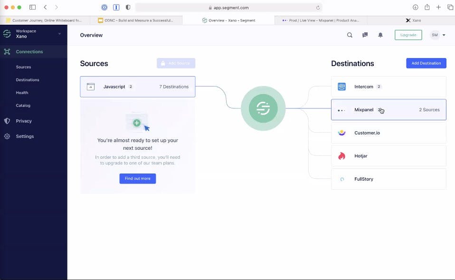This screenshot has height=280, width=455.
Task: Open the SM user avatar
Action: 435,35
